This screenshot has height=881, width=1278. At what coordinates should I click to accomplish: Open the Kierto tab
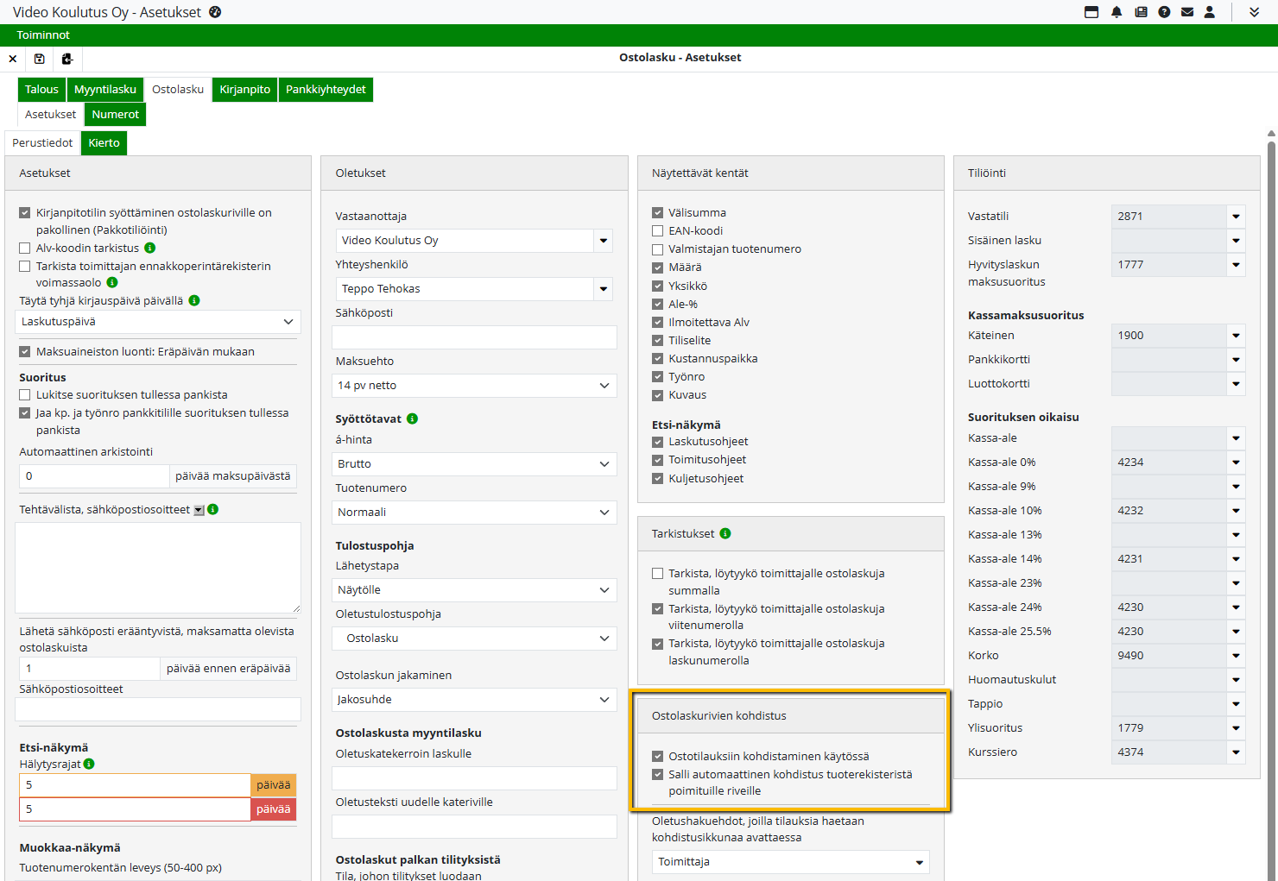tap(104, 143)
